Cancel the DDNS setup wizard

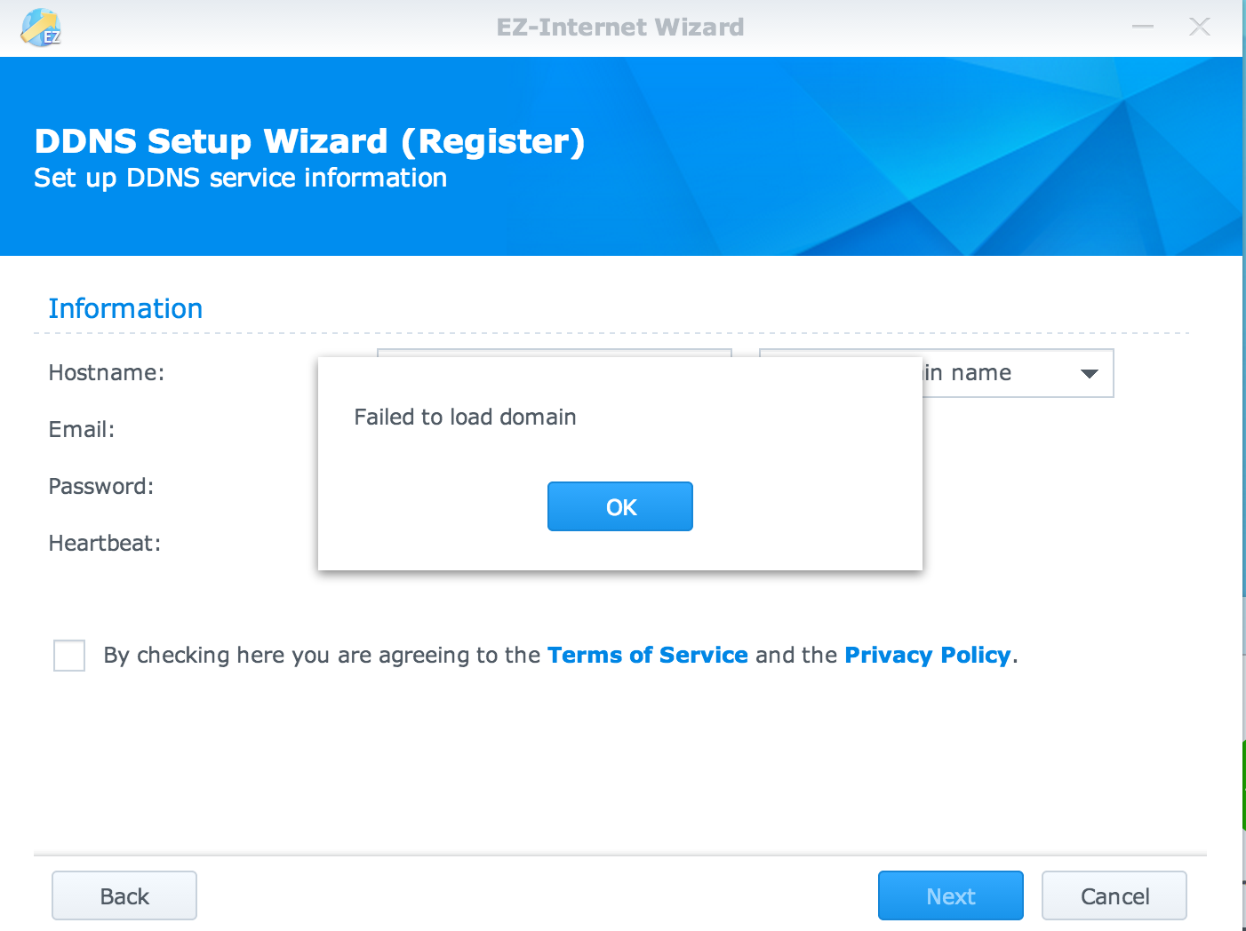coord(1114,895)
